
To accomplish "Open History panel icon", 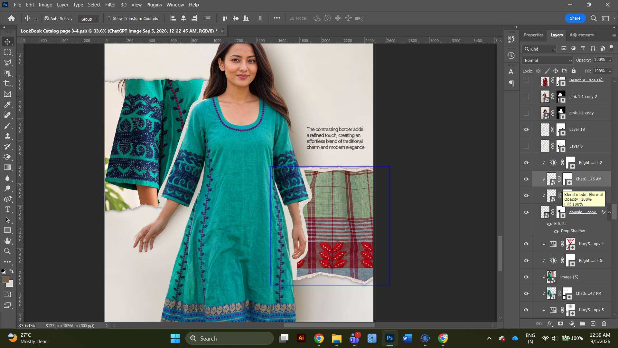I will 511,55.
